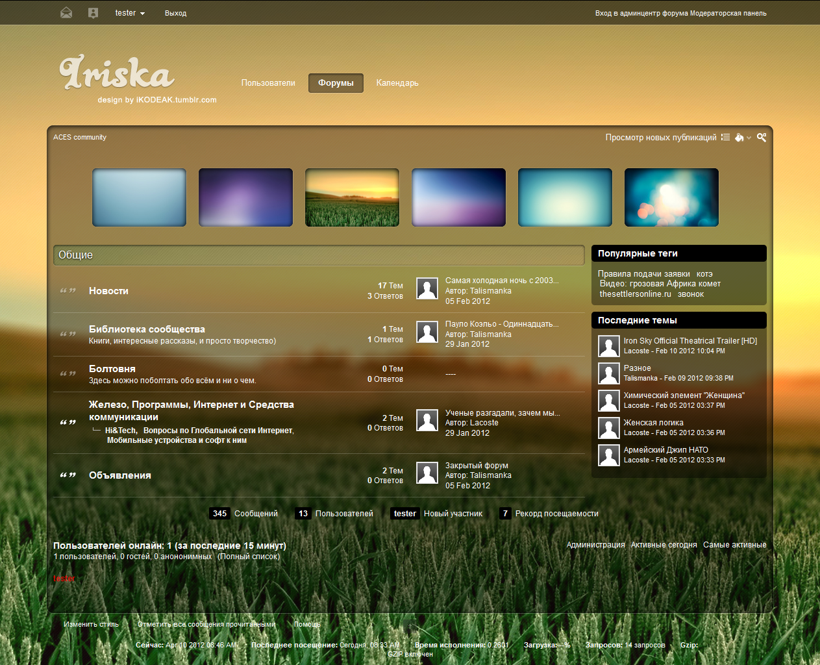The height and width of the screenshot is (665, 820).
Task: Open the list icon beside new publications
Action: pyautogui.click(x=725, y=137)
